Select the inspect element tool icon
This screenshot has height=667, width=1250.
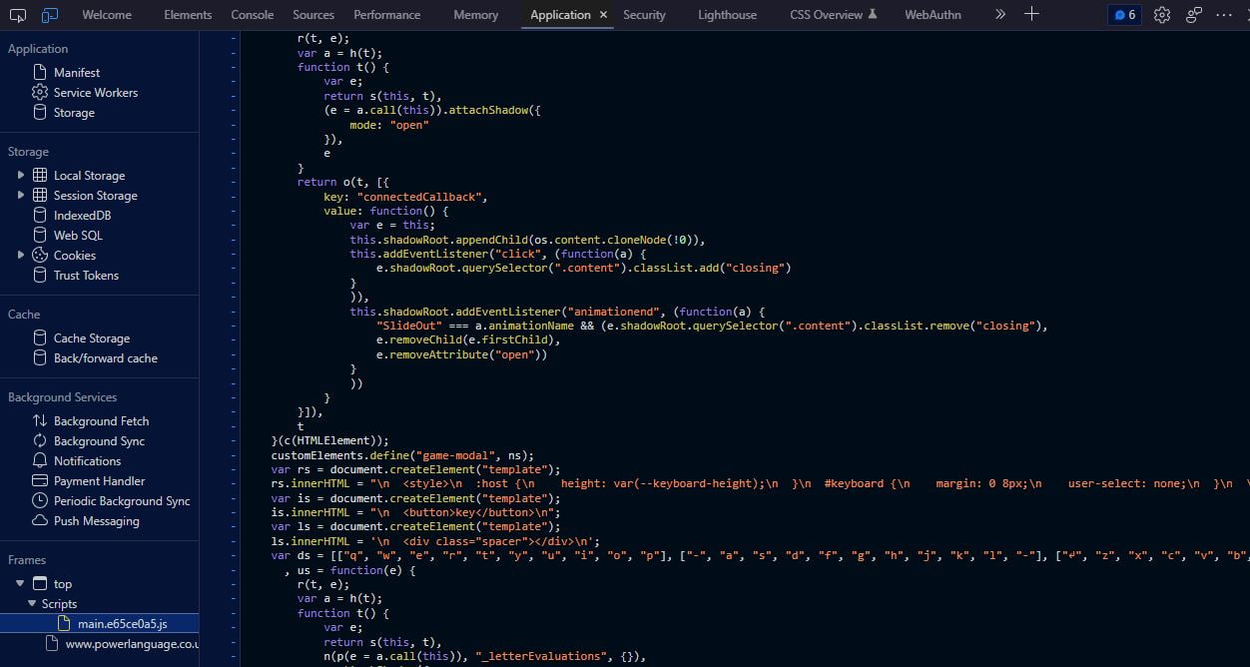tap(18, 15)
